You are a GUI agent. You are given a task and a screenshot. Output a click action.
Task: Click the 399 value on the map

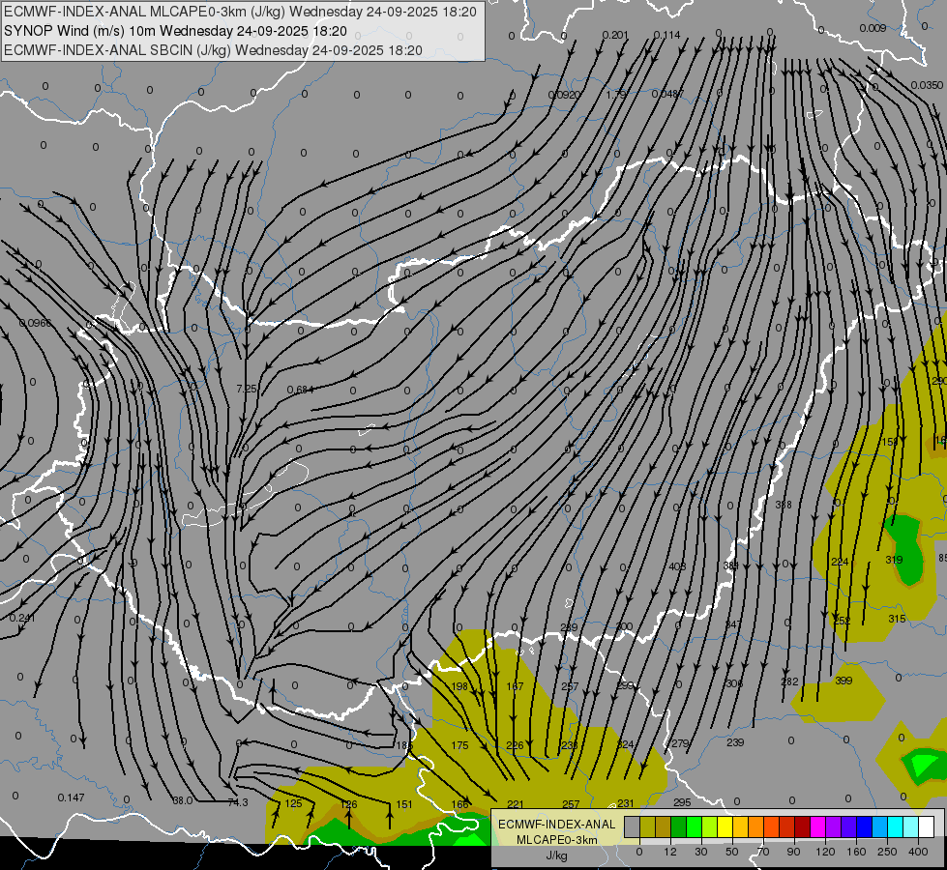(843, 681)
